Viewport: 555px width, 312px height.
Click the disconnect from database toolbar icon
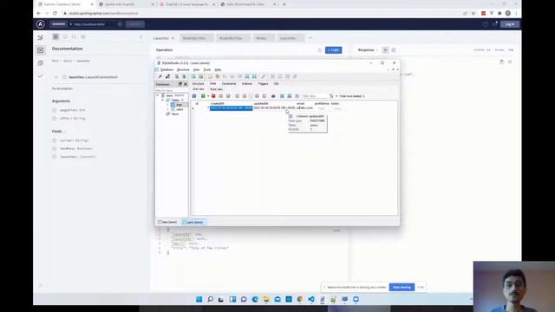pos(167,76)
